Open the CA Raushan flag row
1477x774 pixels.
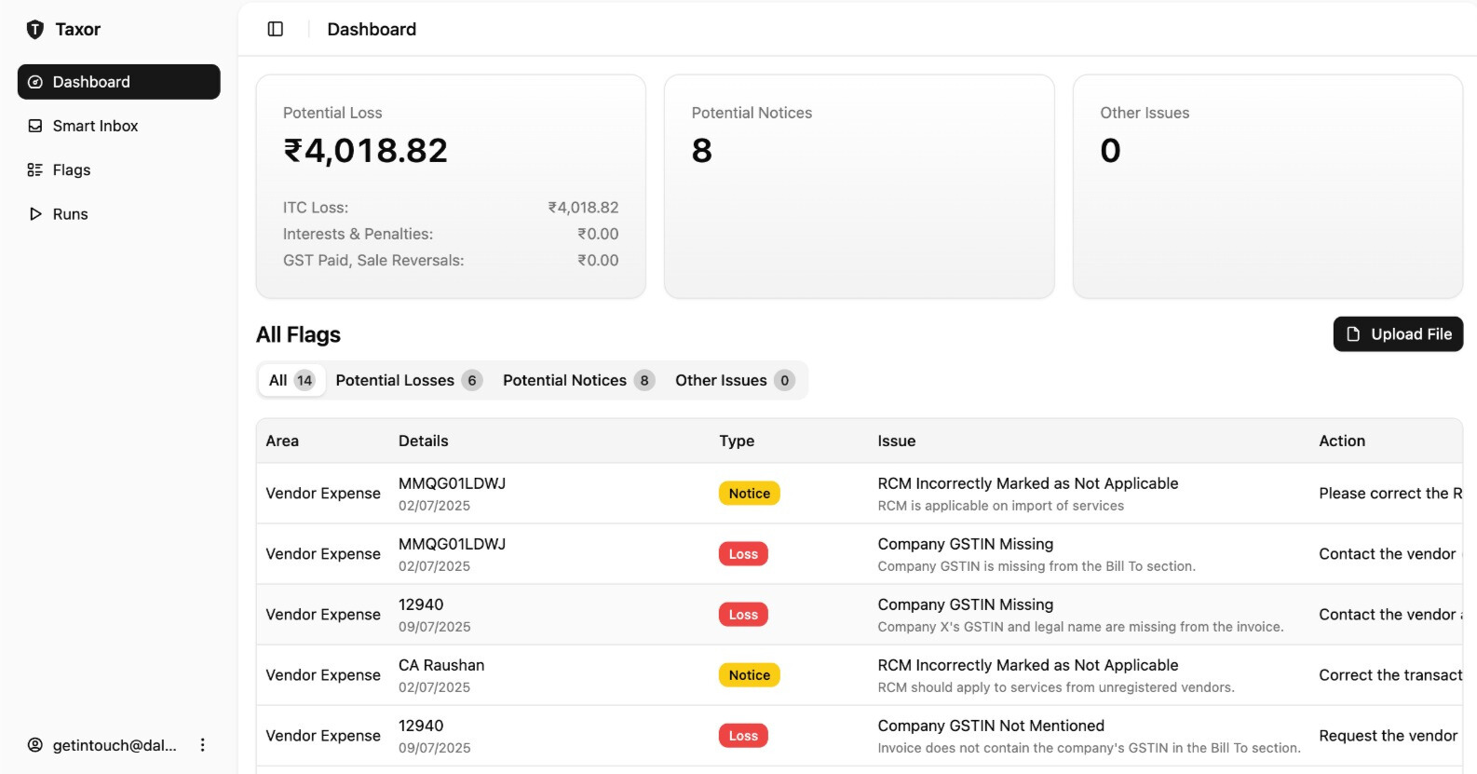(441, 674)
